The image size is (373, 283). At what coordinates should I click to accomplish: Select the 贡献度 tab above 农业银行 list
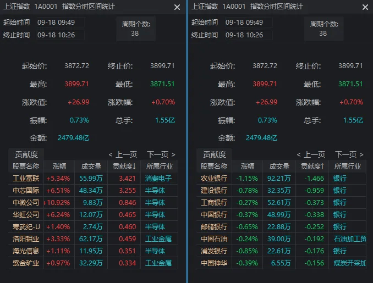215,154
